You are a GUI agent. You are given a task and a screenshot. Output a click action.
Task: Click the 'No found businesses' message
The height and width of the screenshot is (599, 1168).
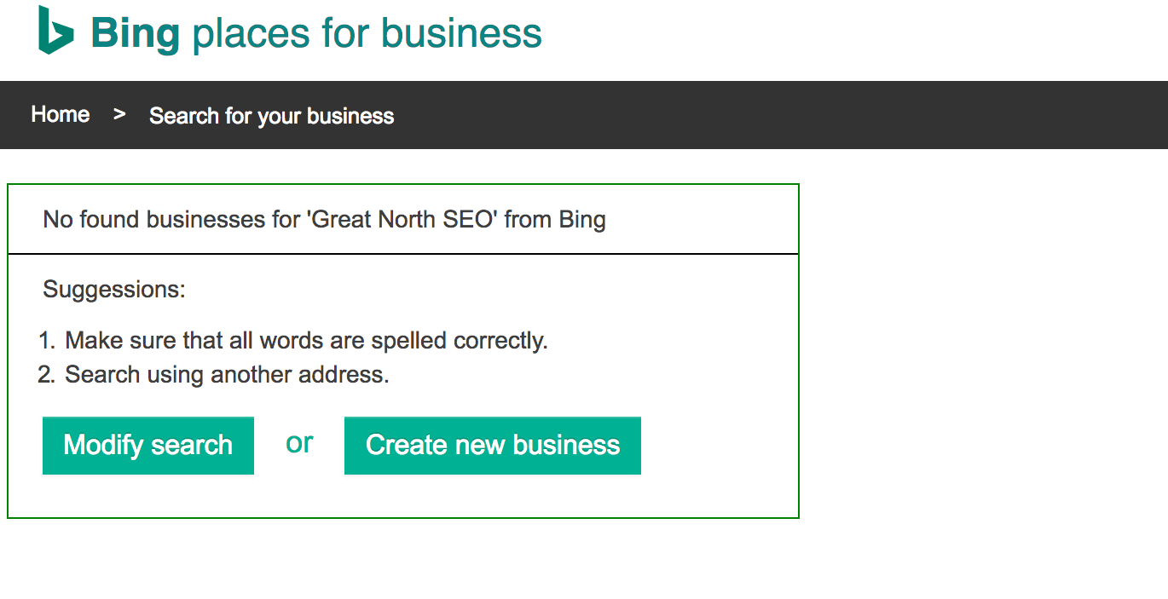coord(324,220)
